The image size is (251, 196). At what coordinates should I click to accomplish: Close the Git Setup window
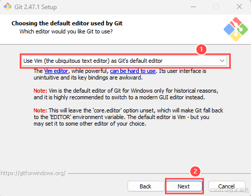pos(239,7)
